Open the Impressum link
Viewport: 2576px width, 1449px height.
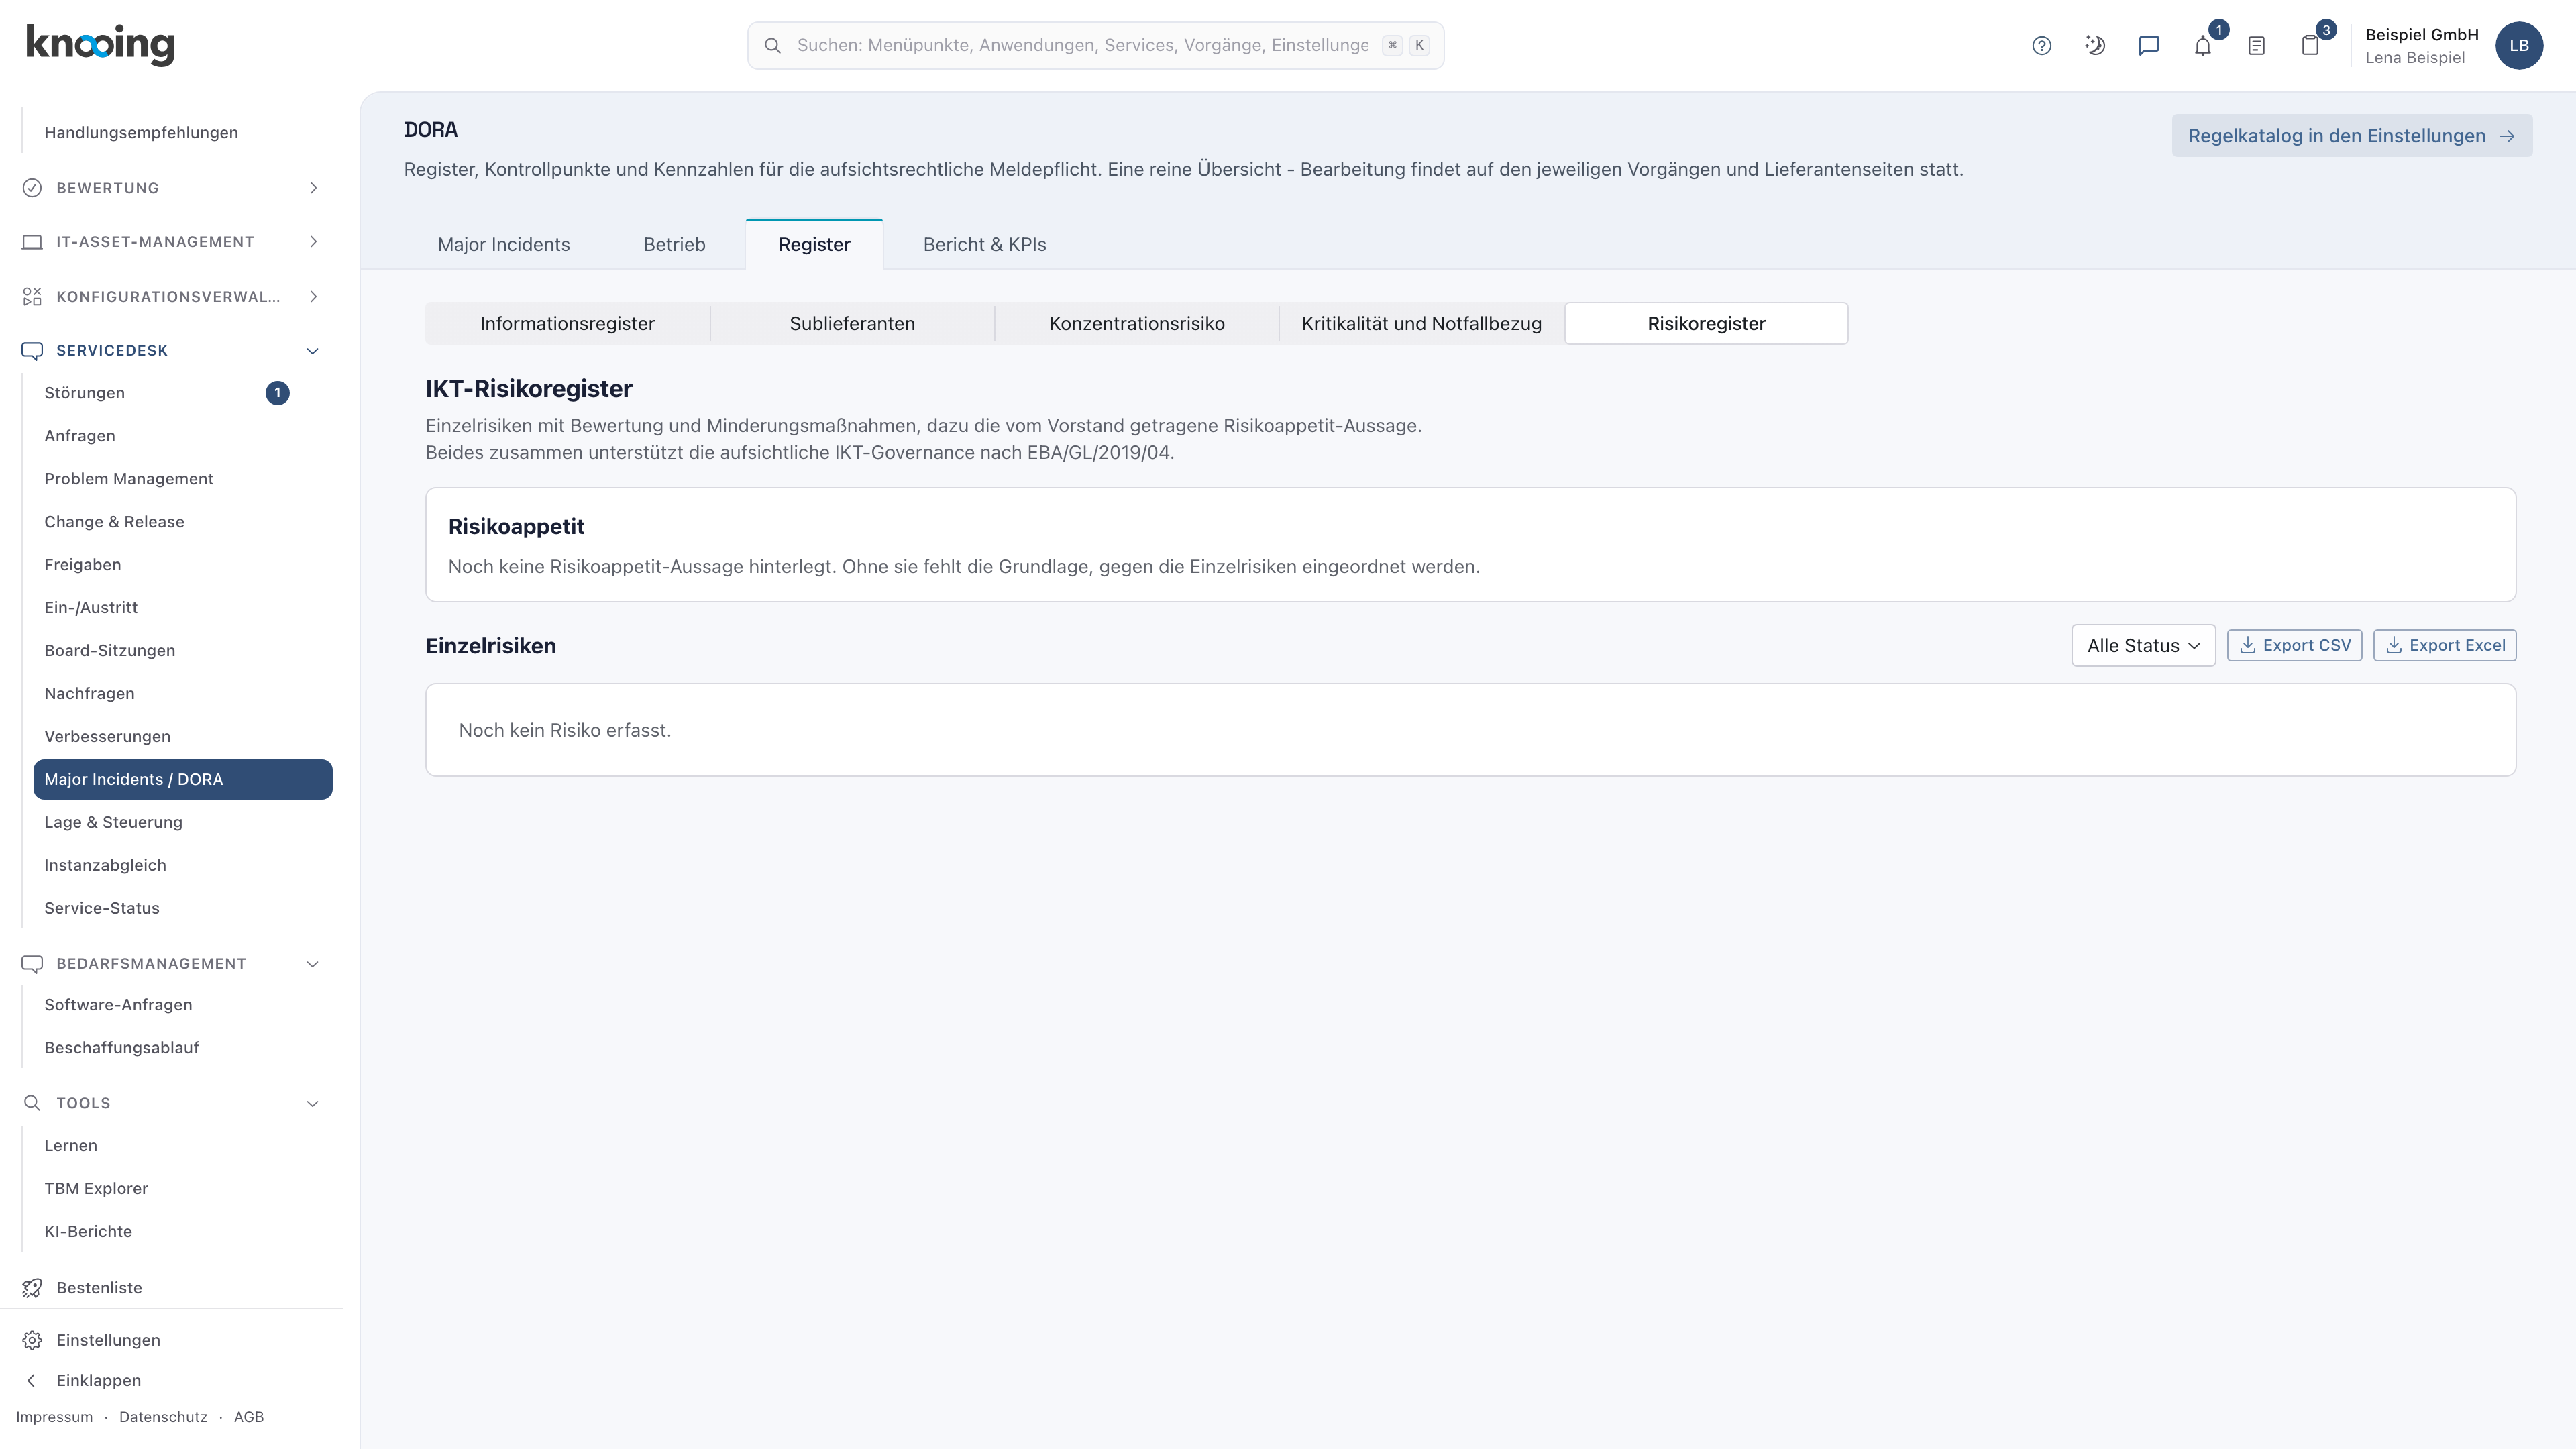[x=54, y=1417]
